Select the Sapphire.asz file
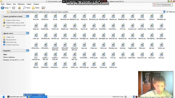Screen dimensions: 175x98 [x=132, y=46]
